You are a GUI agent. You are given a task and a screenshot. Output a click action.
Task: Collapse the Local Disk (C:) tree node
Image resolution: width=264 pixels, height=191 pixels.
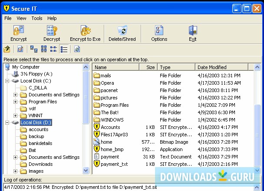pyautogui.click(x=7, y=81)
